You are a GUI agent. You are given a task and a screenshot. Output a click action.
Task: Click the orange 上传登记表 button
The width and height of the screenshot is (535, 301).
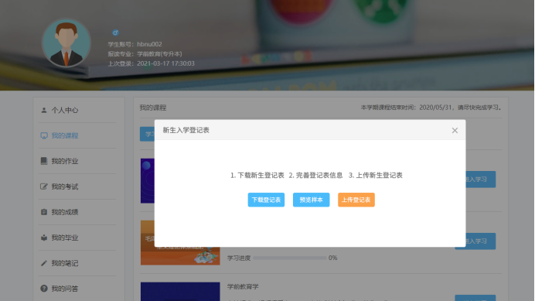coord(356,200)
